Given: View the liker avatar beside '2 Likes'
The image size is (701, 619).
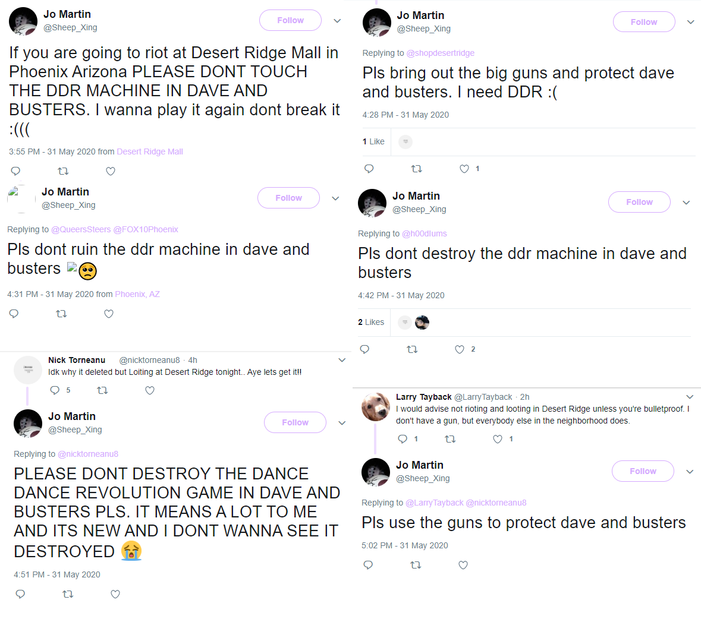Looking at the screenshot, I should 422,322.
